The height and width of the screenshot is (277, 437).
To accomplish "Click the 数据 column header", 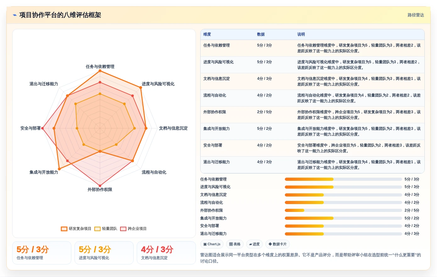I will (261, 34).
